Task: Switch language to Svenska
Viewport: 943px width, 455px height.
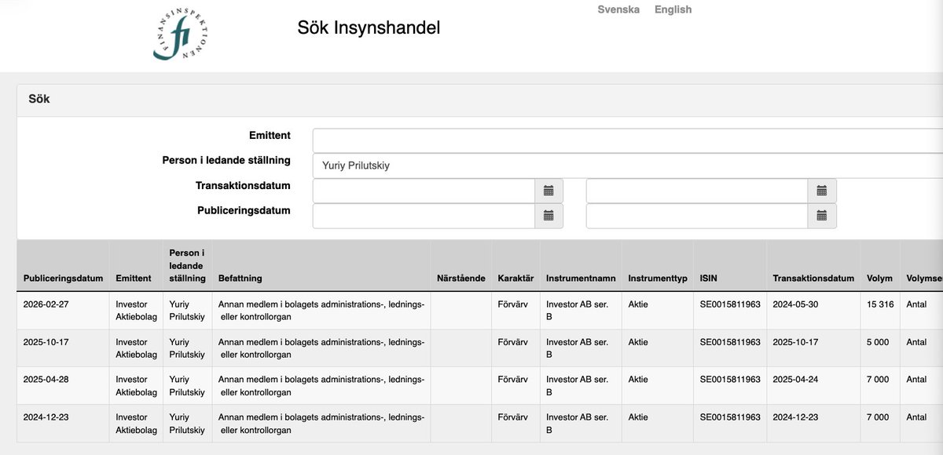Action: 618,9
